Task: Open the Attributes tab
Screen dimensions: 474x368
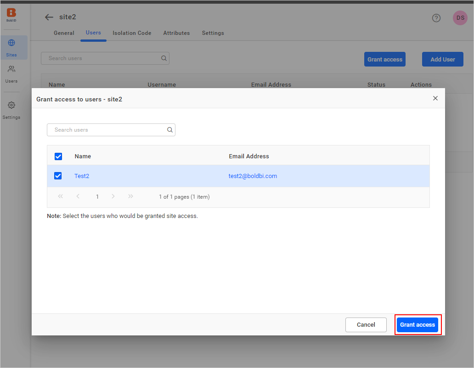Action: coord(176,33)
